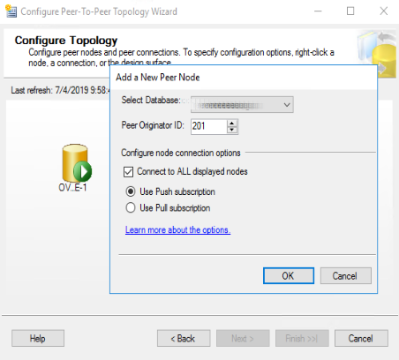Confirm the new peer node with OK
This screenshot has height=360, width=399.
(x=289, y=275)
